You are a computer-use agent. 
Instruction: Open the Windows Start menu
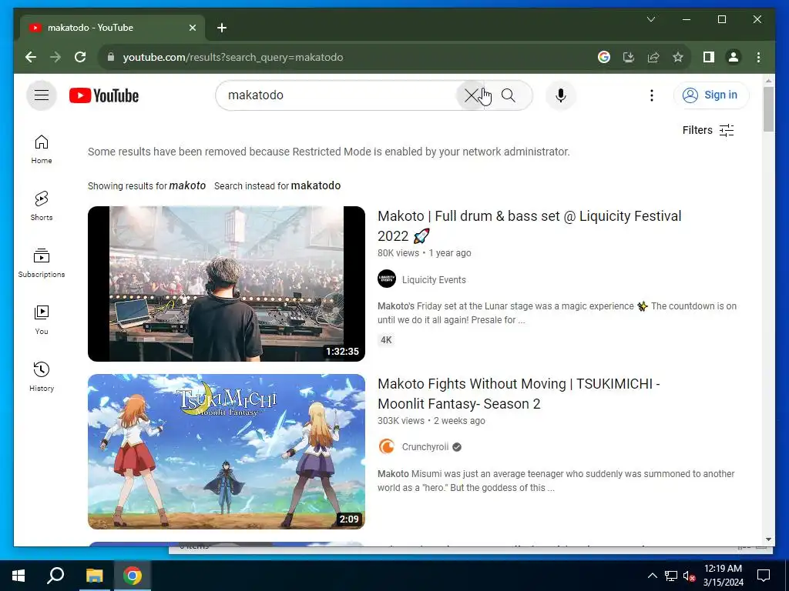(x=18, y=576)
